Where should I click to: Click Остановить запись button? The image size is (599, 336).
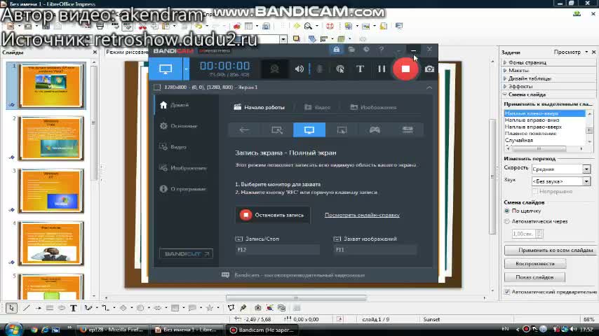point(272,215)
